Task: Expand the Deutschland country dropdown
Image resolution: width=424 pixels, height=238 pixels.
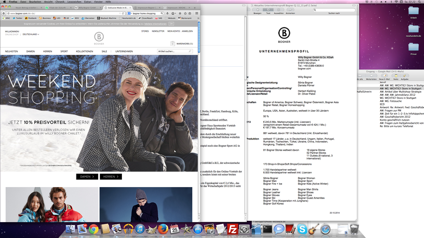Action: pos(31,35)
